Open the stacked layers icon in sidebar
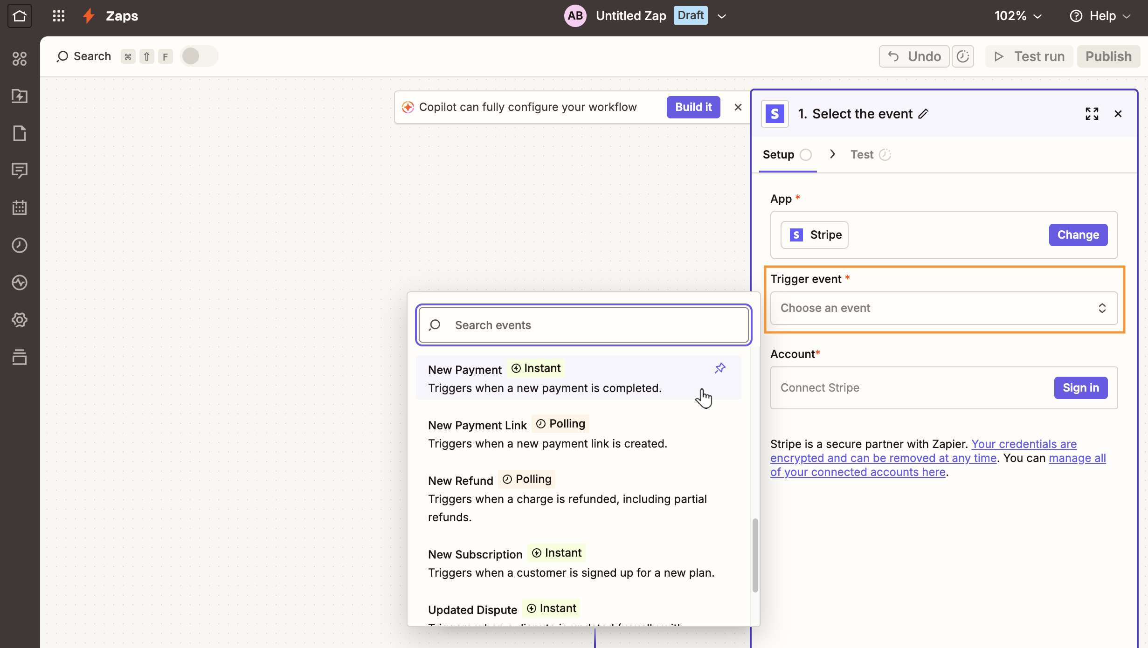The height and width of the screenshot is (648, 1148). click(x=20, y=357)
